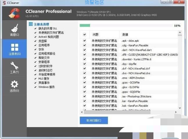Screen dimensions: 188x139
Task: Toggle MUI 缓存 option
Action: click(x=35, y=79)
